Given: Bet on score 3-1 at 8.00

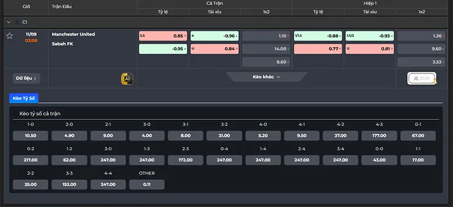Looking at the screenshot, I should (186, 136).
